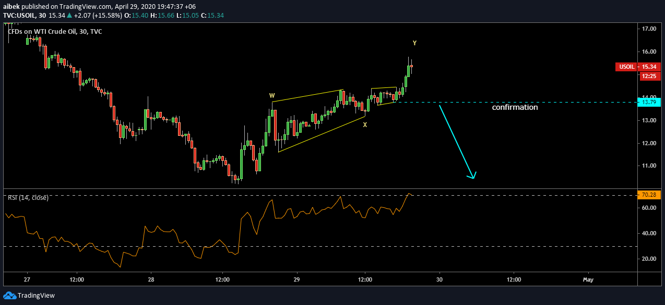The height and width of the screenshot is (305, 665).
Task: Click the yellow Y wave label
Action: pos(414,43)
